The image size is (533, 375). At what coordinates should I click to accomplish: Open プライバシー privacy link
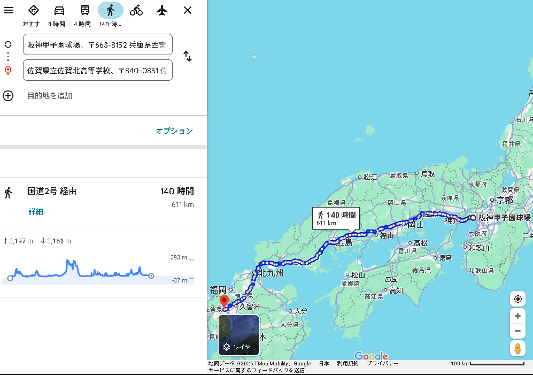click(x=382, y=363)
